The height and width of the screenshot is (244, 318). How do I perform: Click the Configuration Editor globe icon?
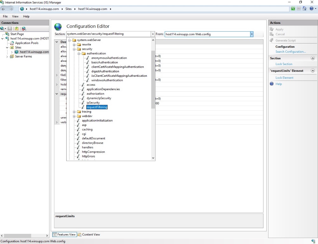click(x=58, y=27)
